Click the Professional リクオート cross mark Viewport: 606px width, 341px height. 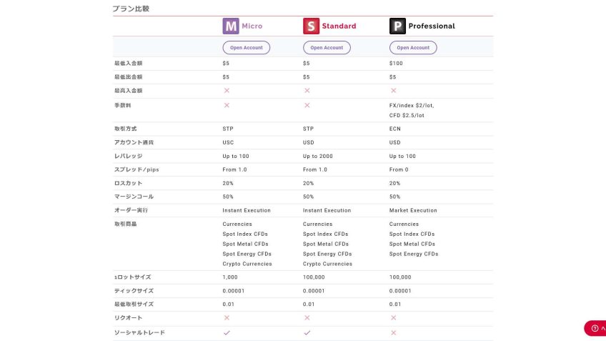pos(393,317)
